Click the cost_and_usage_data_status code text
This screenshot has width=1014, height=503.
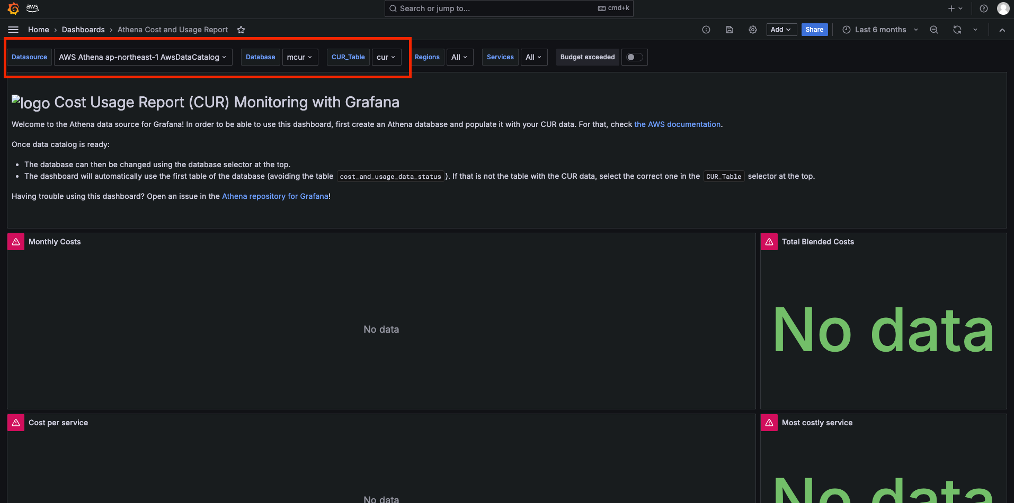pos(390,177)
